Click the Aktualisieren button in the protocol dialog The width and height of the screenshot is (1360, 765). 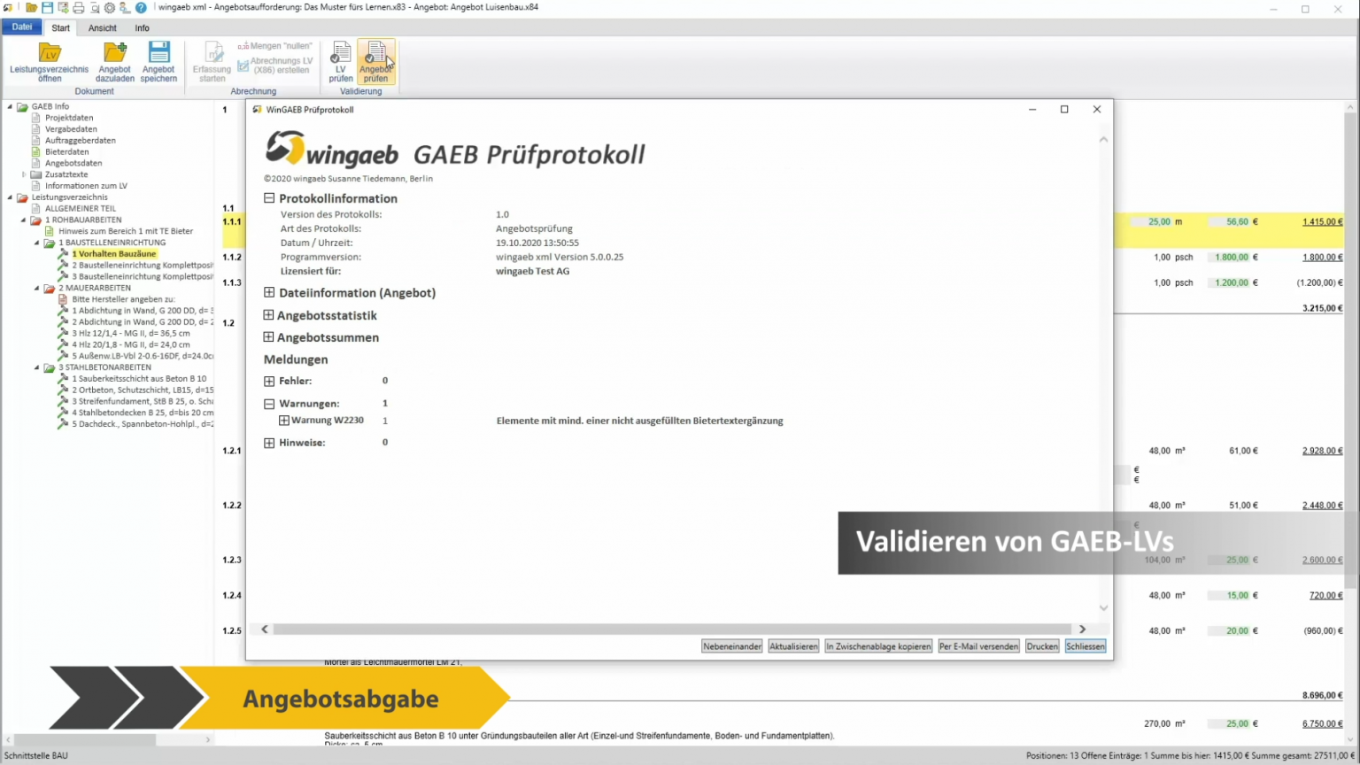792,645
